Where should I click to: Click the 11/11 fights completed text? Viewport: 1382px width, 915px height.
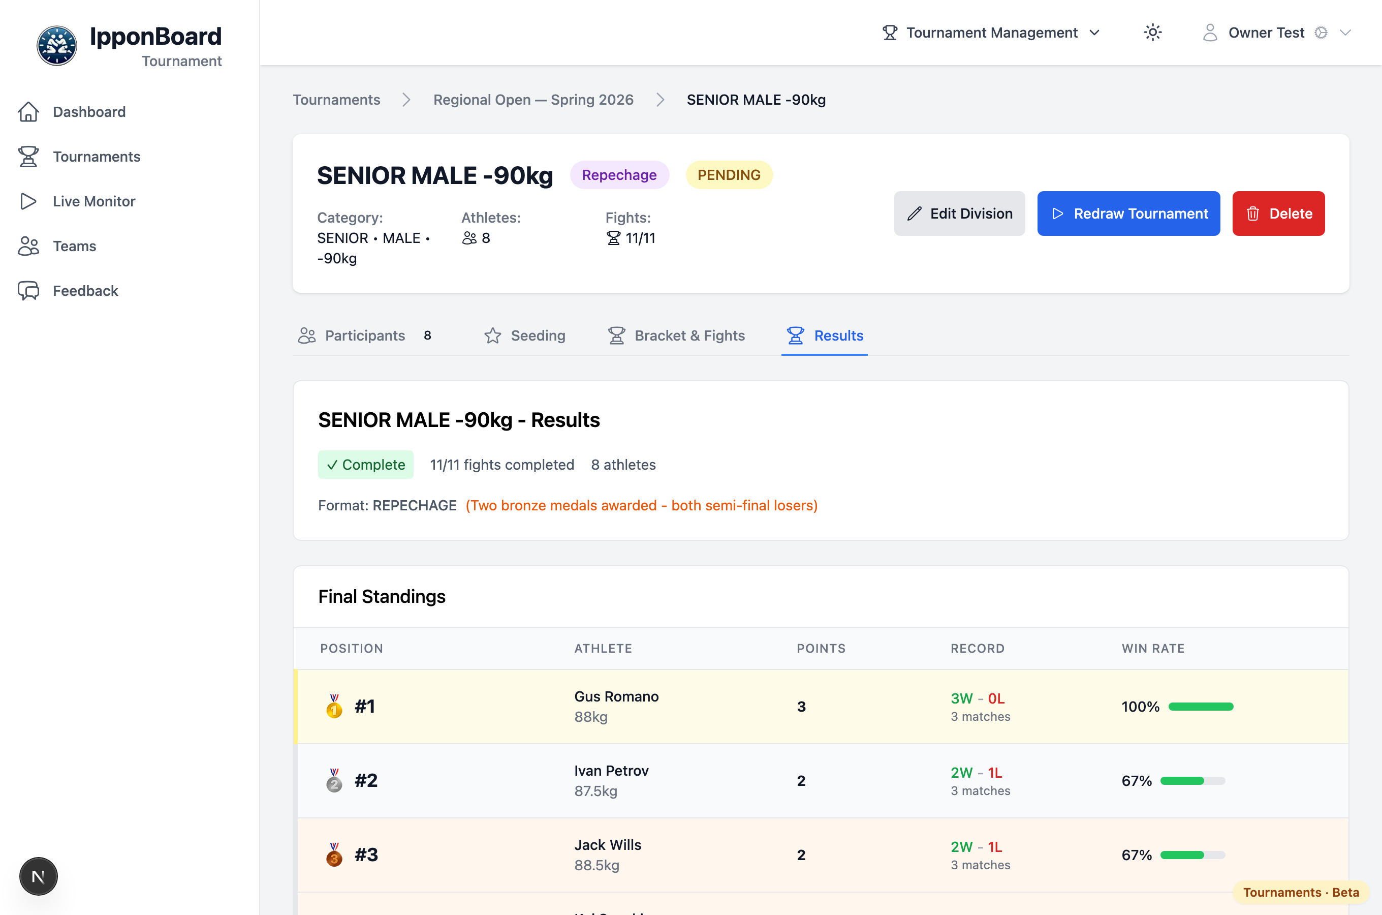point(502,465)
